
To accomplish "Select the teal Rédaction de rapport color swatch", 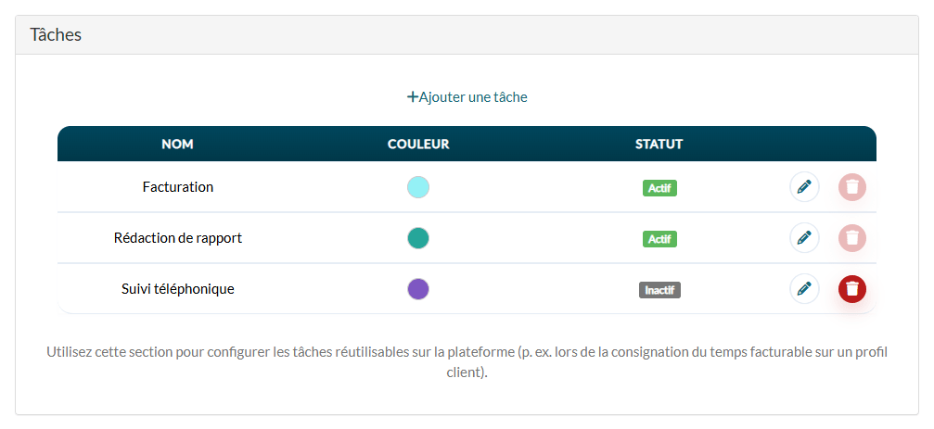I will click(418, 238).
